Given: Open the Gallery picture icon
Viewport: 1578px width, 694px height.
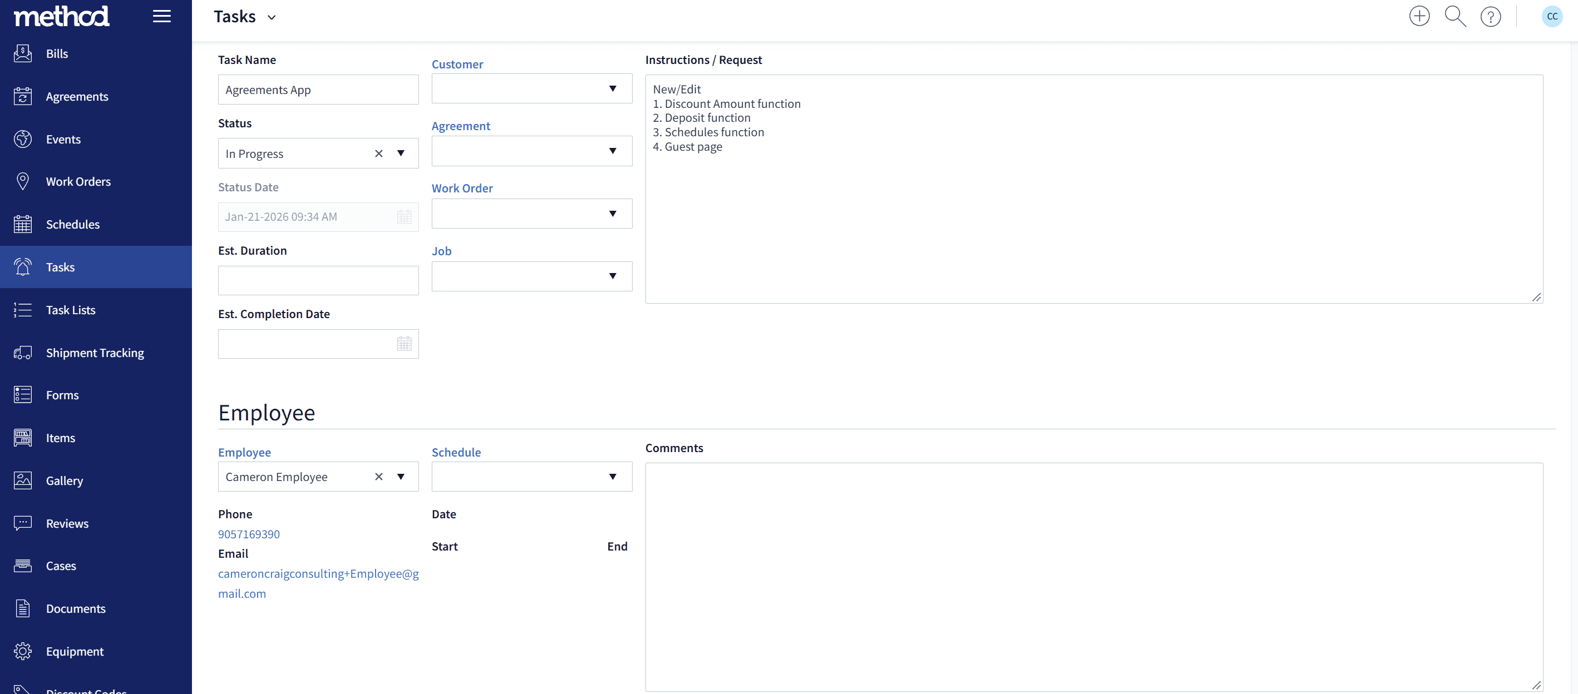Looking at the screenshot, I should click(23, 480).
